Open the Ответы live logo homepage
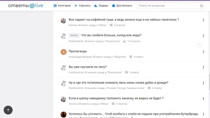Viewport: 210px width, 118px height. [26, 6]
